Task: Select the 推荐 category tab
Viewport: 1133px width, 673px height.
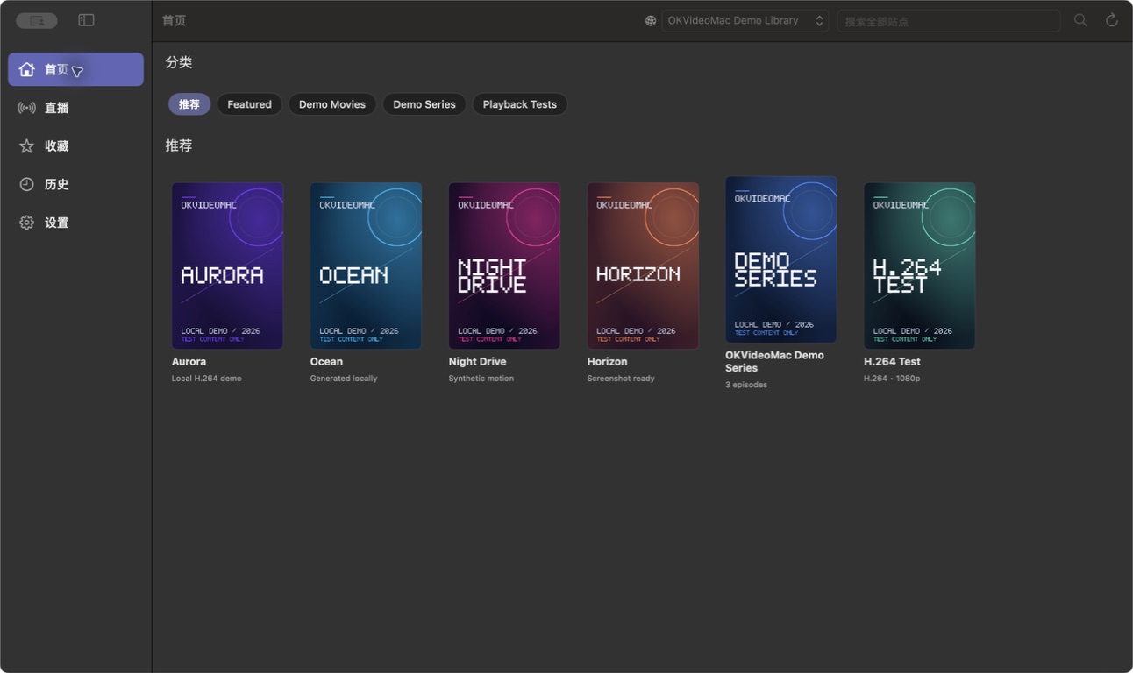Action: (189, 104)
